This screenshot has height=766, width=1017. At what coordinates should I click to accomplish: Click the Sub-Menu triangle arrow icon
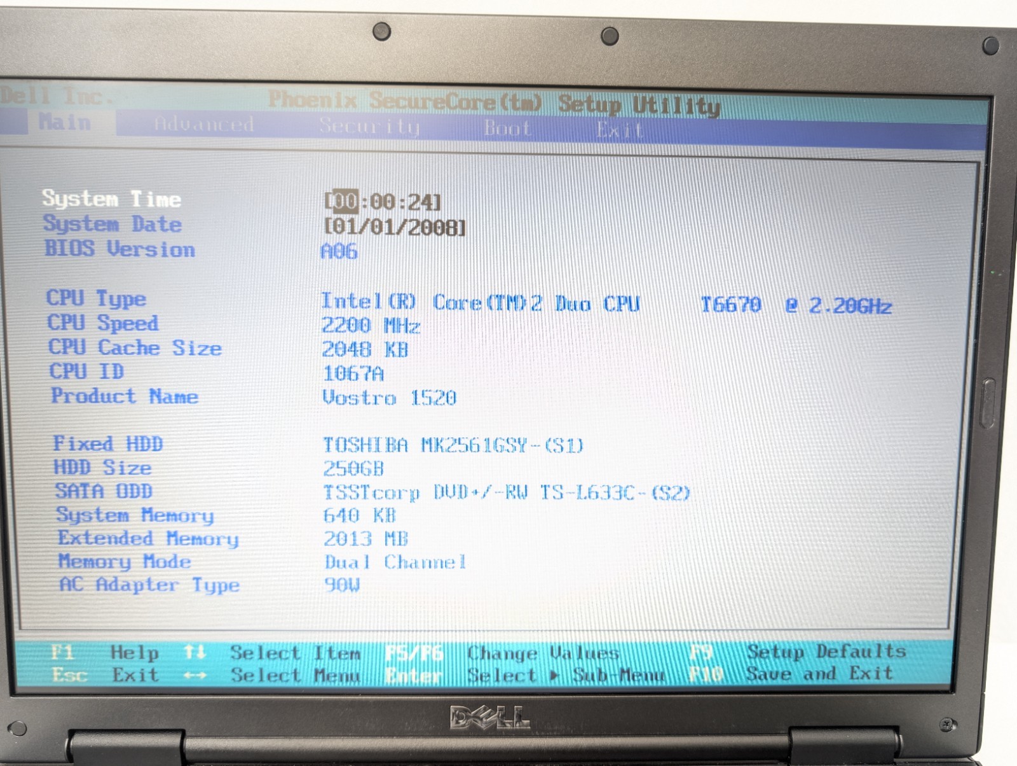tap(554, 675)
